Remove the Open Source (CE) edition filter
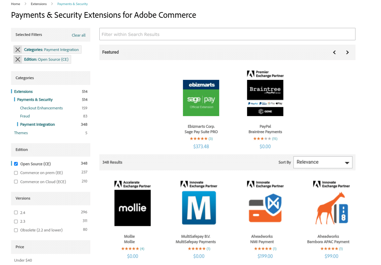 click(x=18, y=59)
